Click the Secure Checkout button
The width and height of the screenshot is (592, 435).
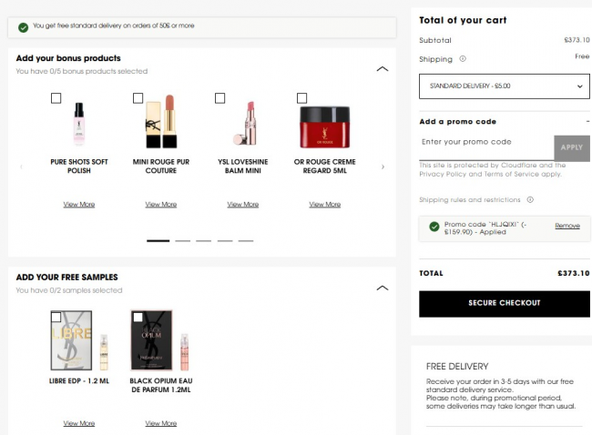(x=505, y=304)
